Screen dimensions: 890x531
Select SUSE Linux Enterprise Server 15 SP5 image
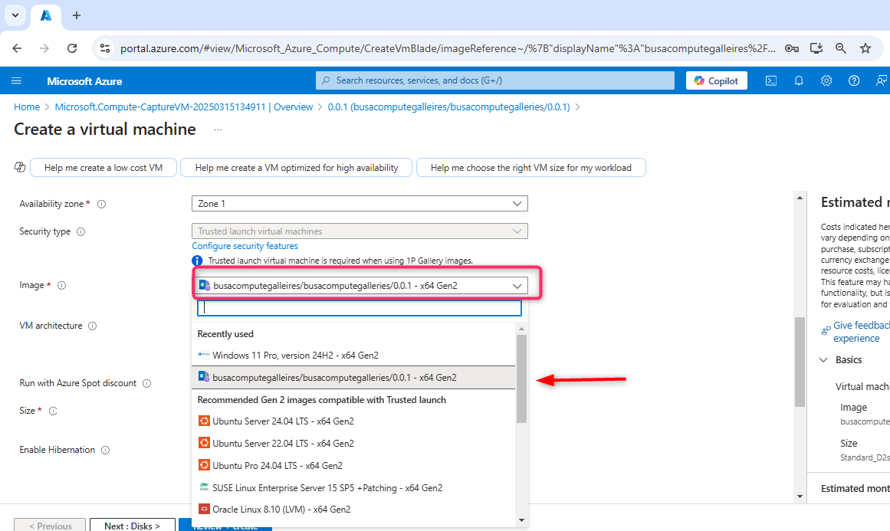pyautogui.click(x=353, y=487)
